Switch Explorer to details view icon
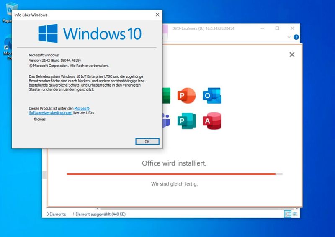The height and width of the screenshot is (237, 335). coord(288,214)
